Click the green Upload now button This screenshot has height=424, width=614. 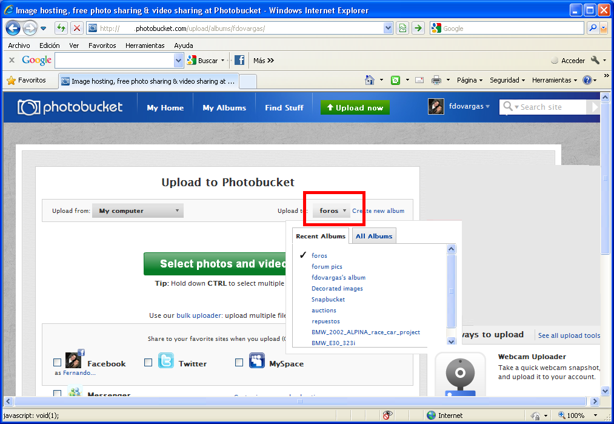pyautogui.click(x=355, y=107)
